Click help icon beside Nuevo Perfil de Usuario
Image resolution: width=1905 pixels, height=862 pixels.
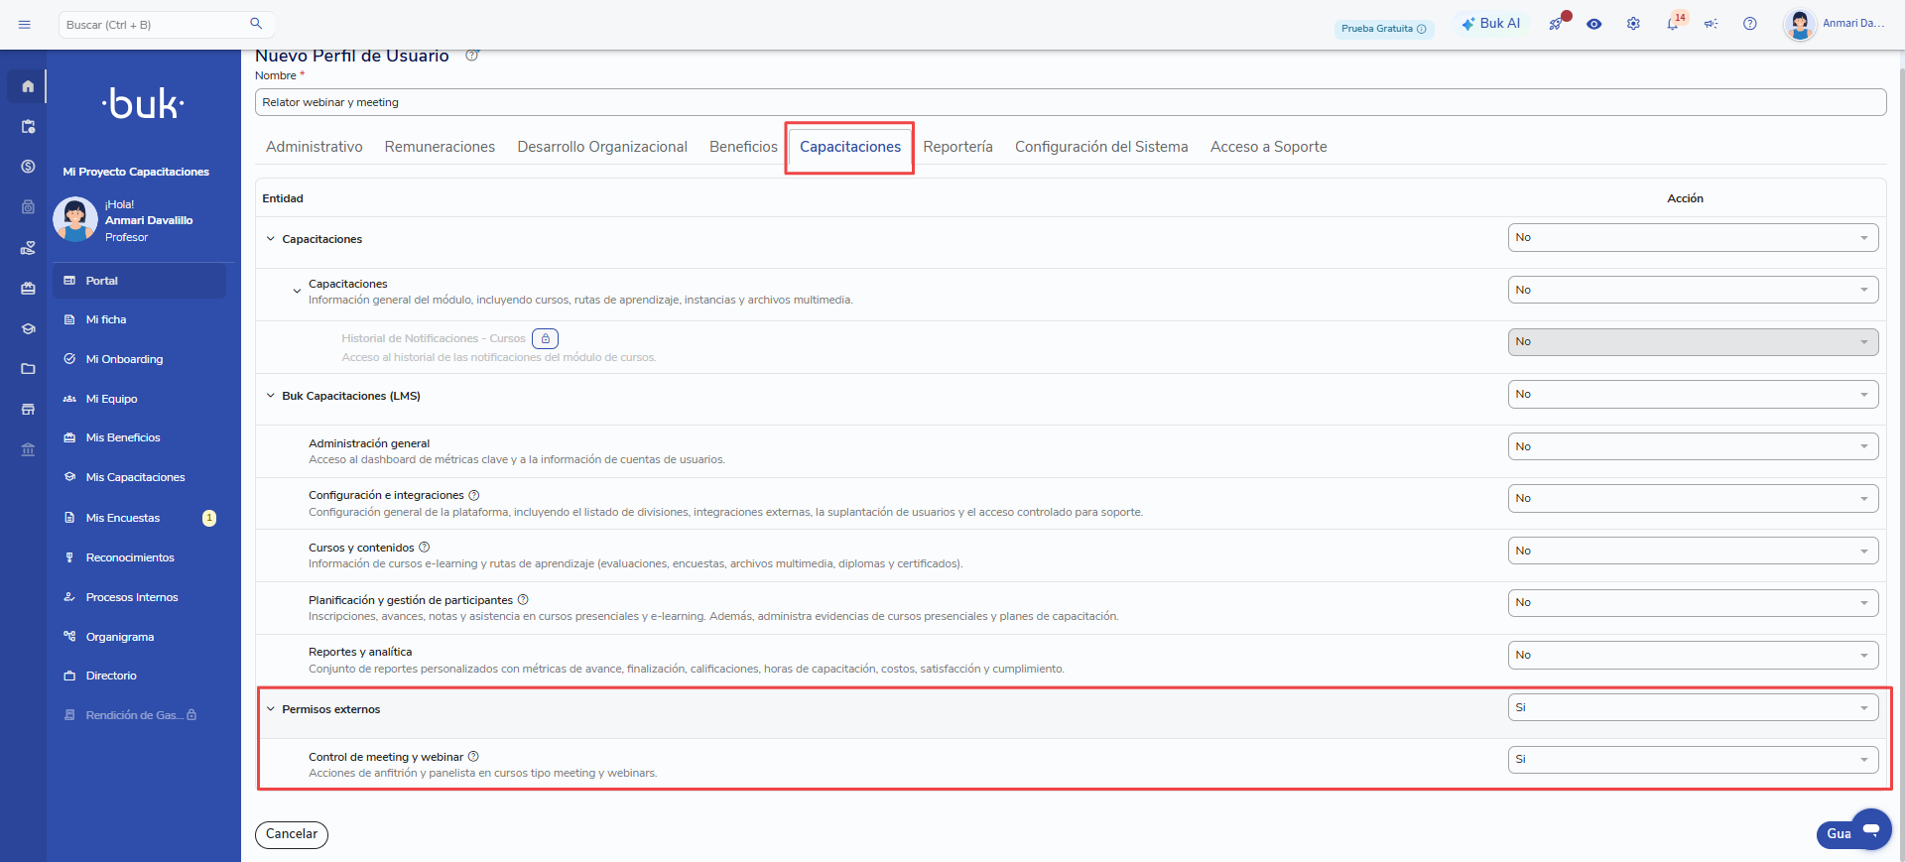(472, 56)
